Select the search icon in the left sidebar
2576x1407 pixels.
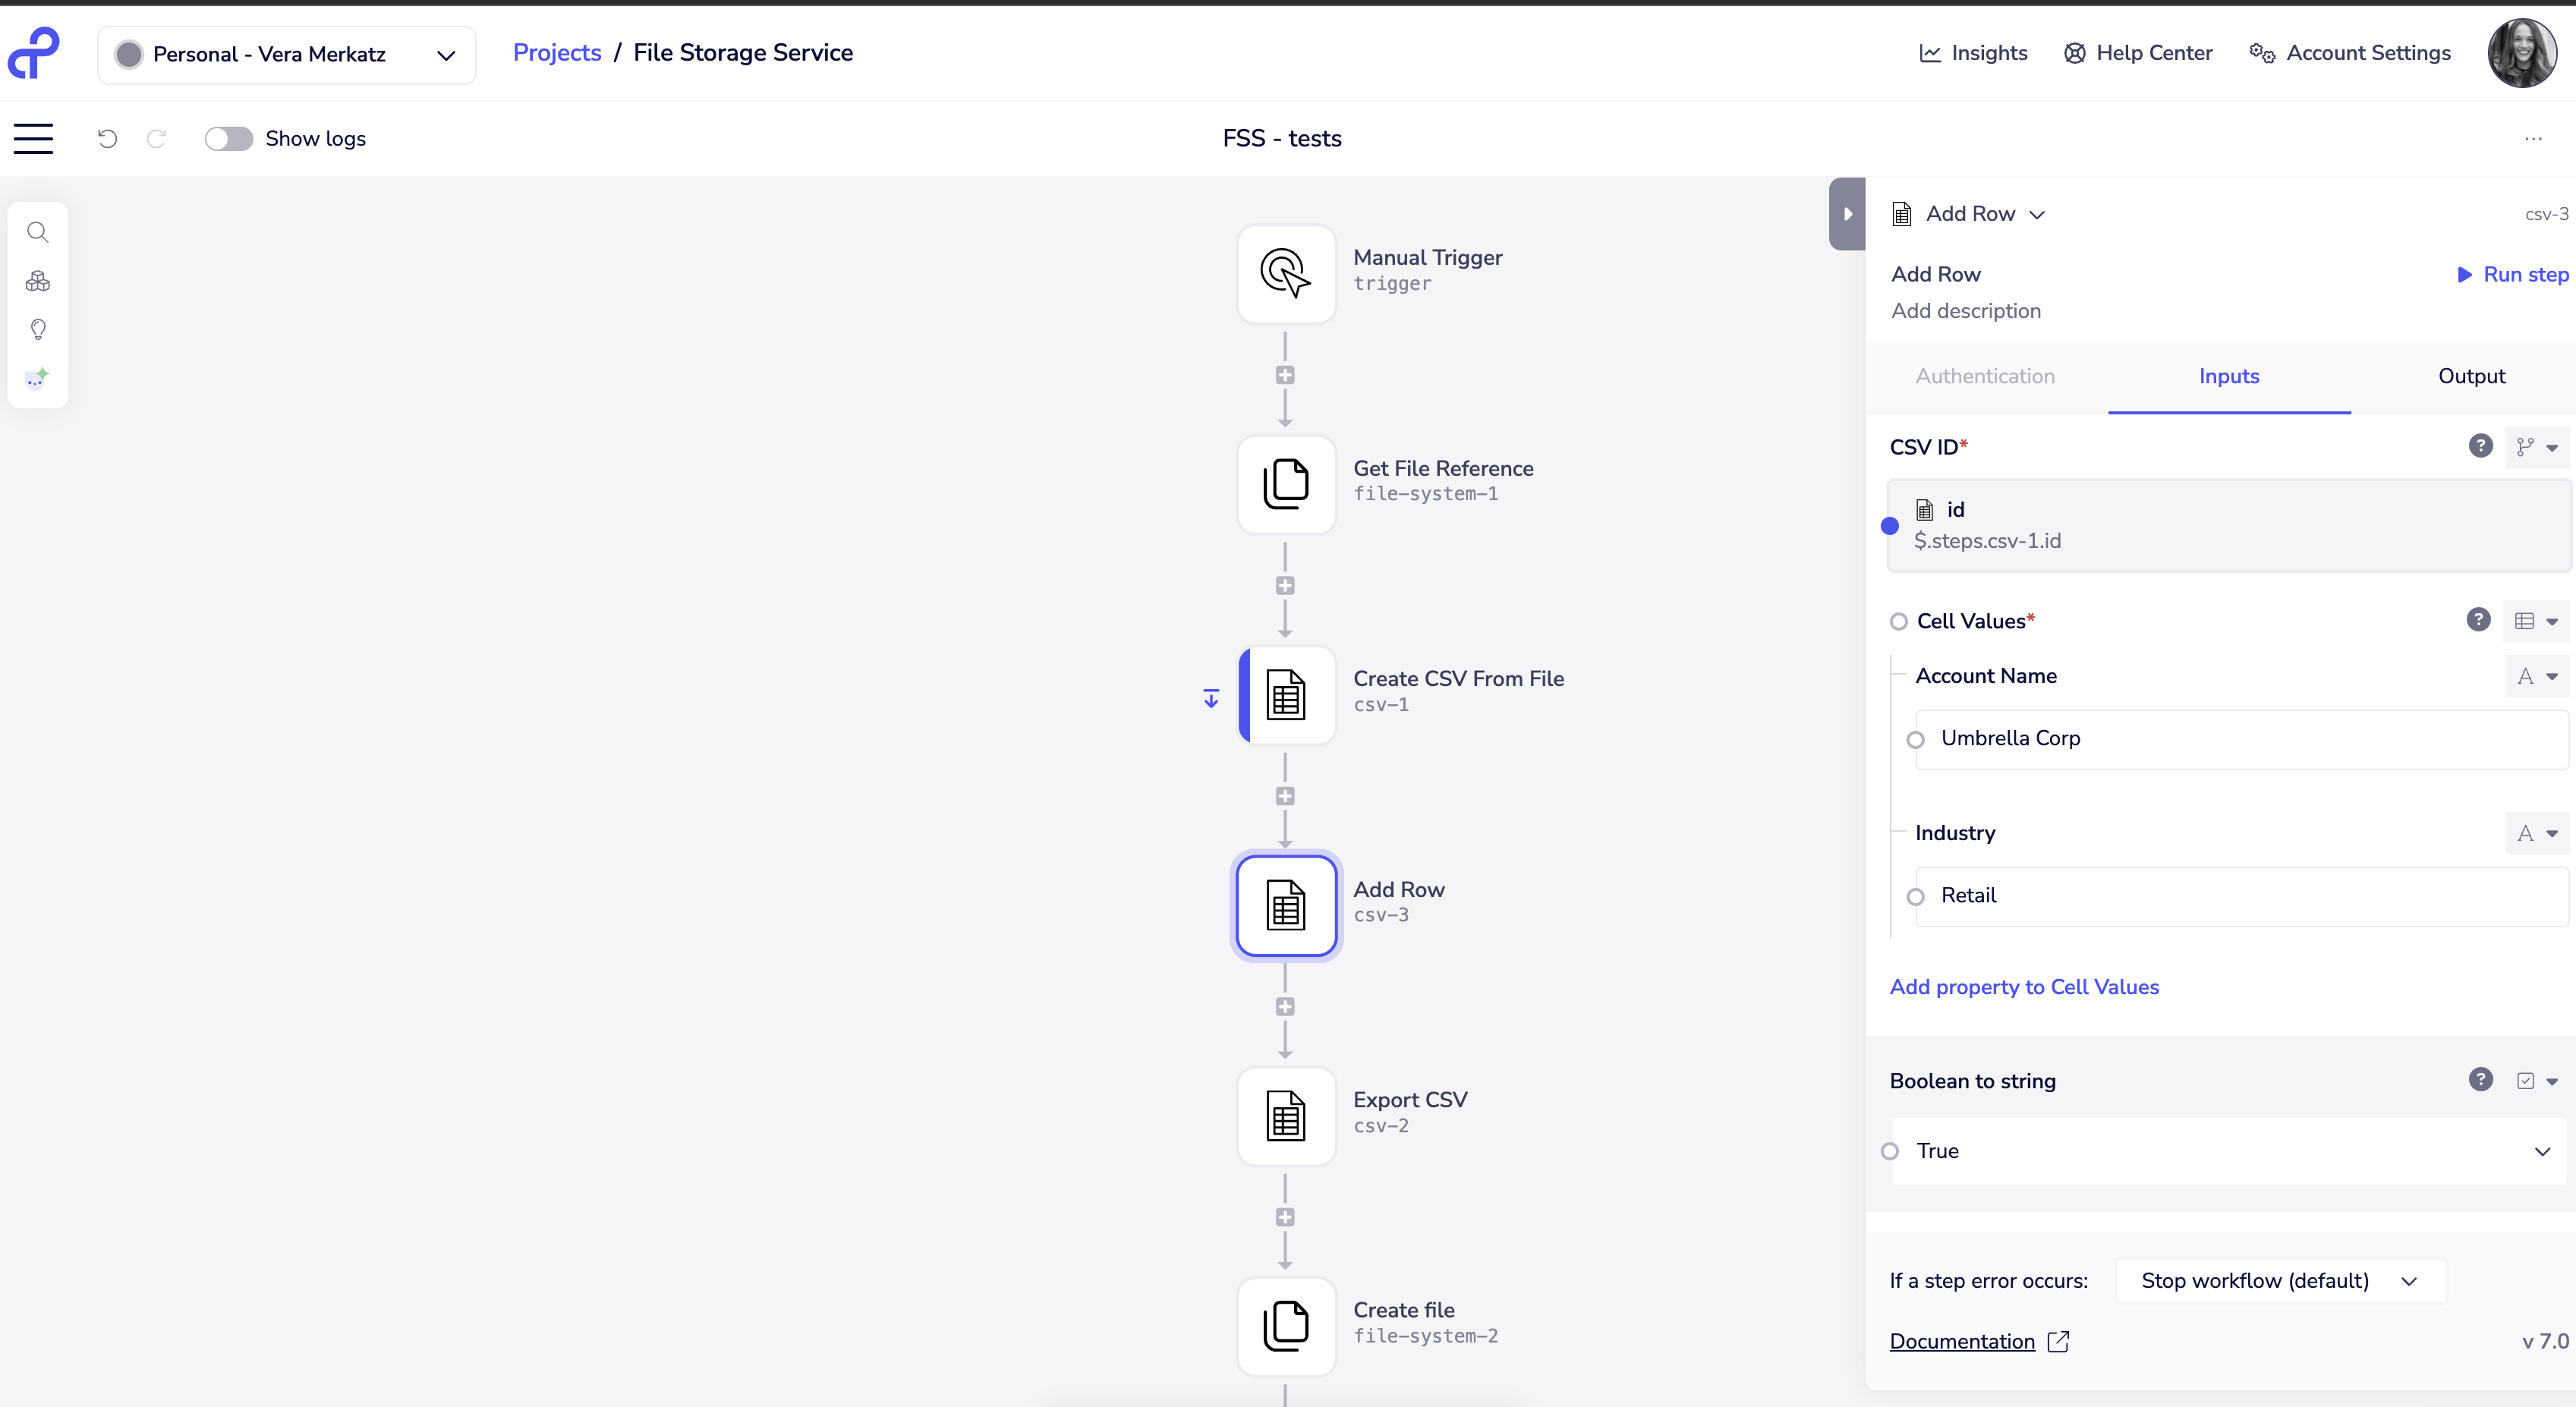tap(38, 232)
